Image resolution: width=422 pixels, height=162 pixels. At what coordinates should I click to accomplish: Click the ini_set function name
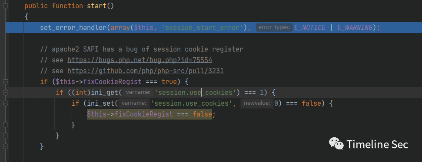101,103
